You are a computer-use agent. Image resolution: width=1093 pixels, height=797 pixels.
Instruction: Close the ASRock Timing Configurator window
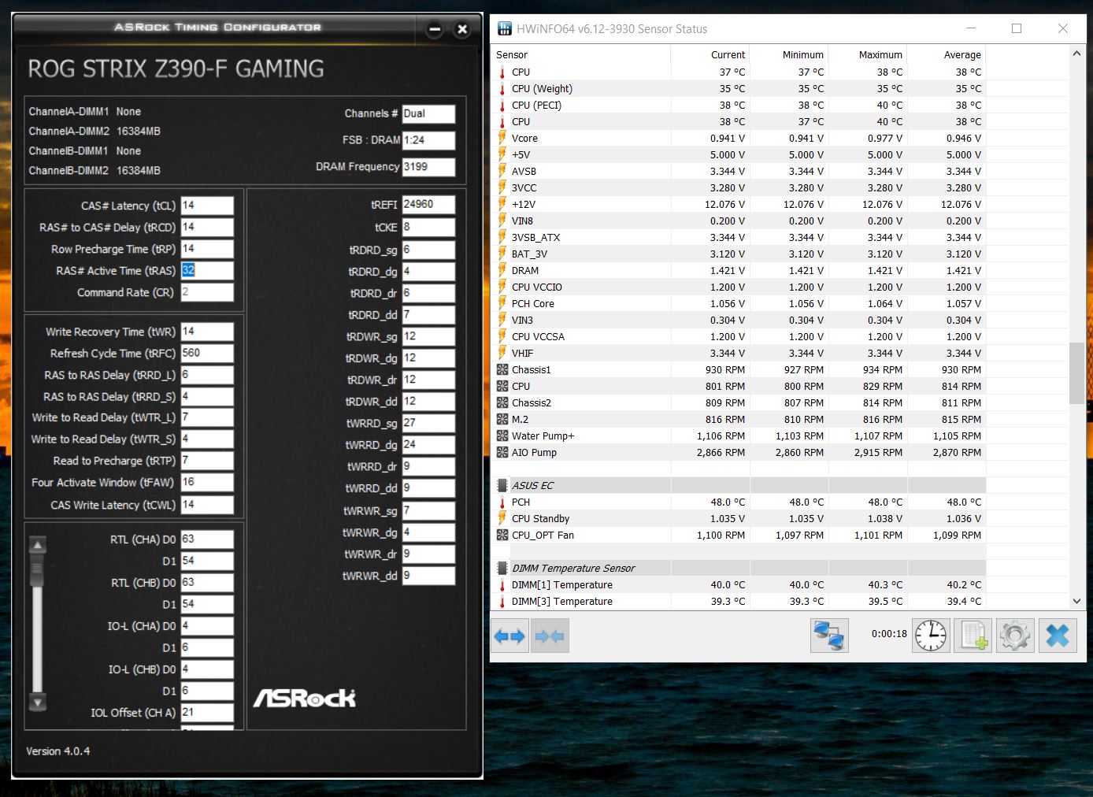tap(462, 30)
